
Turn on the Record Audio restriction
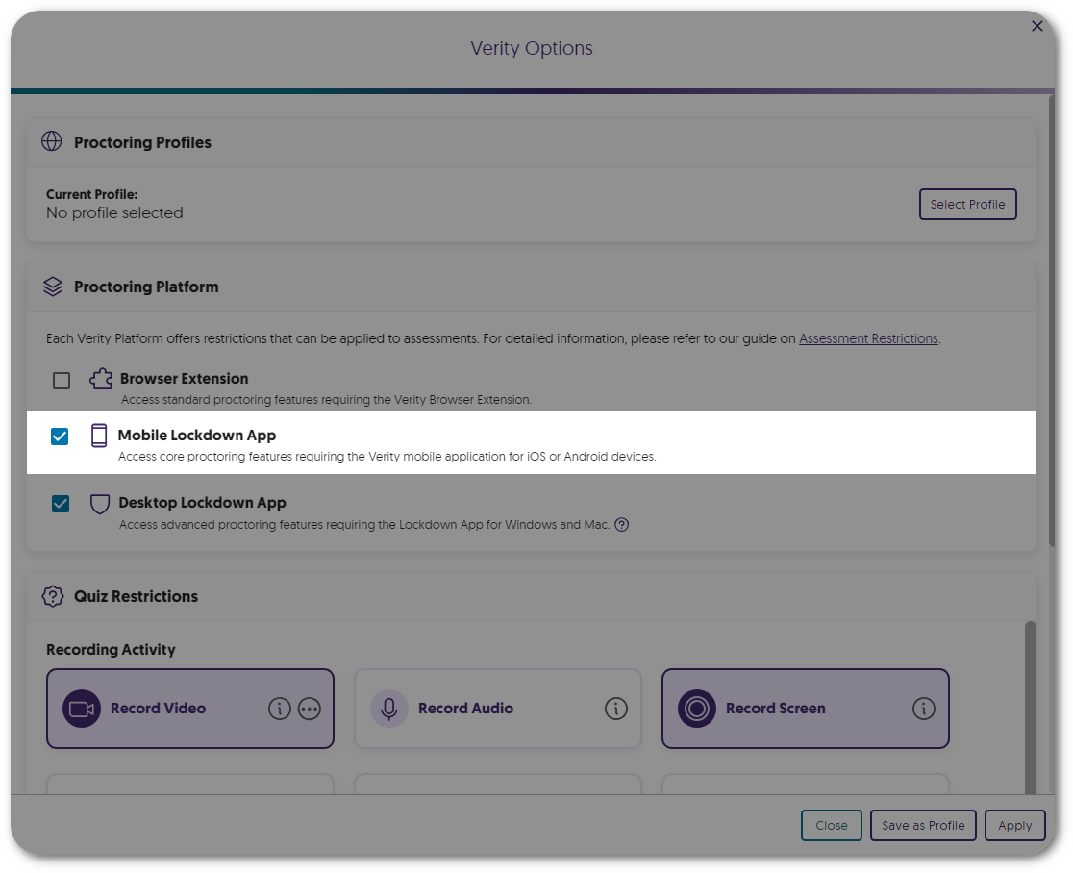(465, 709)
